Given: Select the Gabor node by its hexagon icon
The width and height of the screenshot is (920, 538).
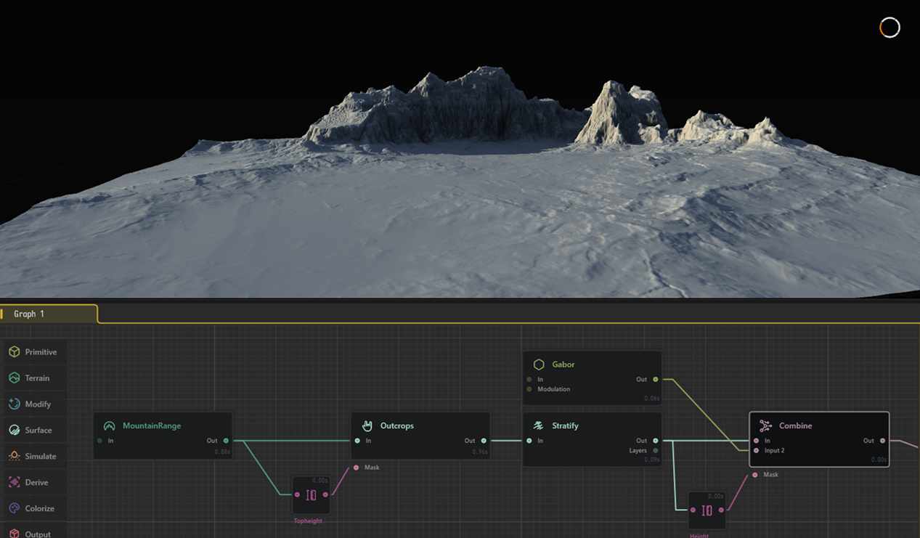Looking at the screenshot, I should pos(539,364).
